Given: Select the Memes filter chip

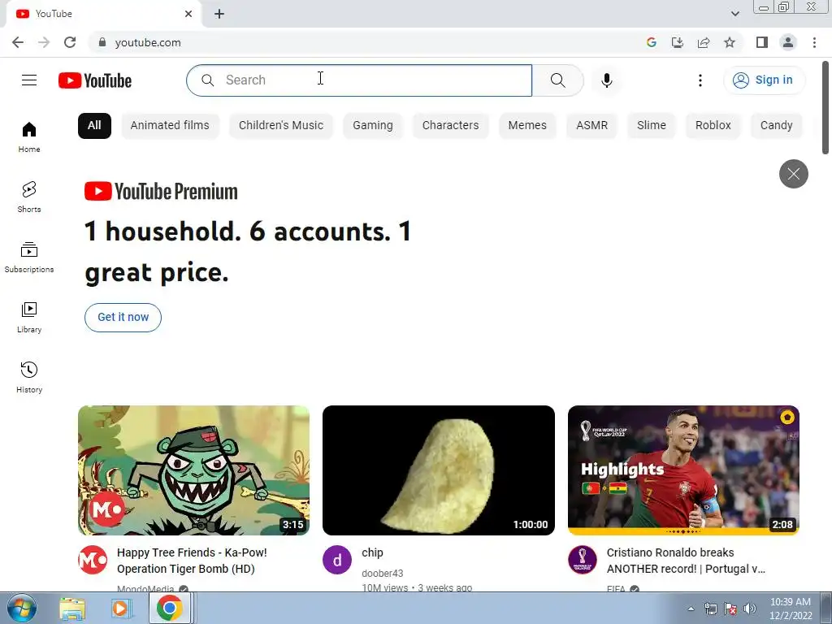Looking at the screenshot, I should 527,126.
